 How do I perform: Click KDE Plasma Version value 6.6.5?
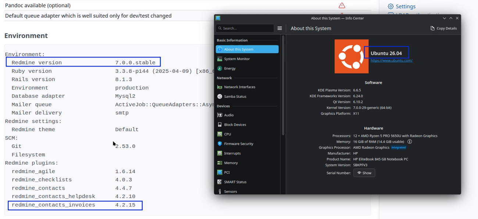coord(357,90)
